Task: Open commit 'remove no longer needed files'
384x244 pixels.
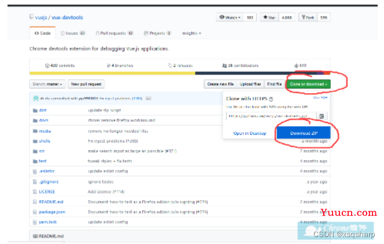Action: pos(118,131)
